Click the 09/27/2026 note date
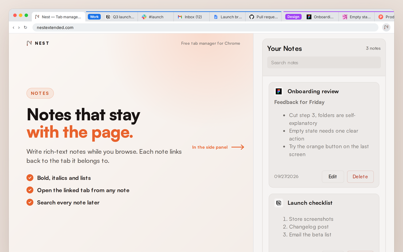The height and width of the screenshot is (252, 403). 286,176
